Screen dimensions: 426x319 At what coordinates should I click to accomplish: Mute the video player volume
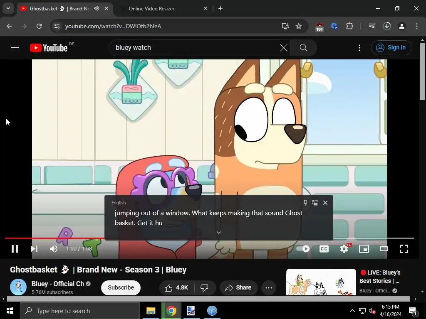tap(54, 249)
